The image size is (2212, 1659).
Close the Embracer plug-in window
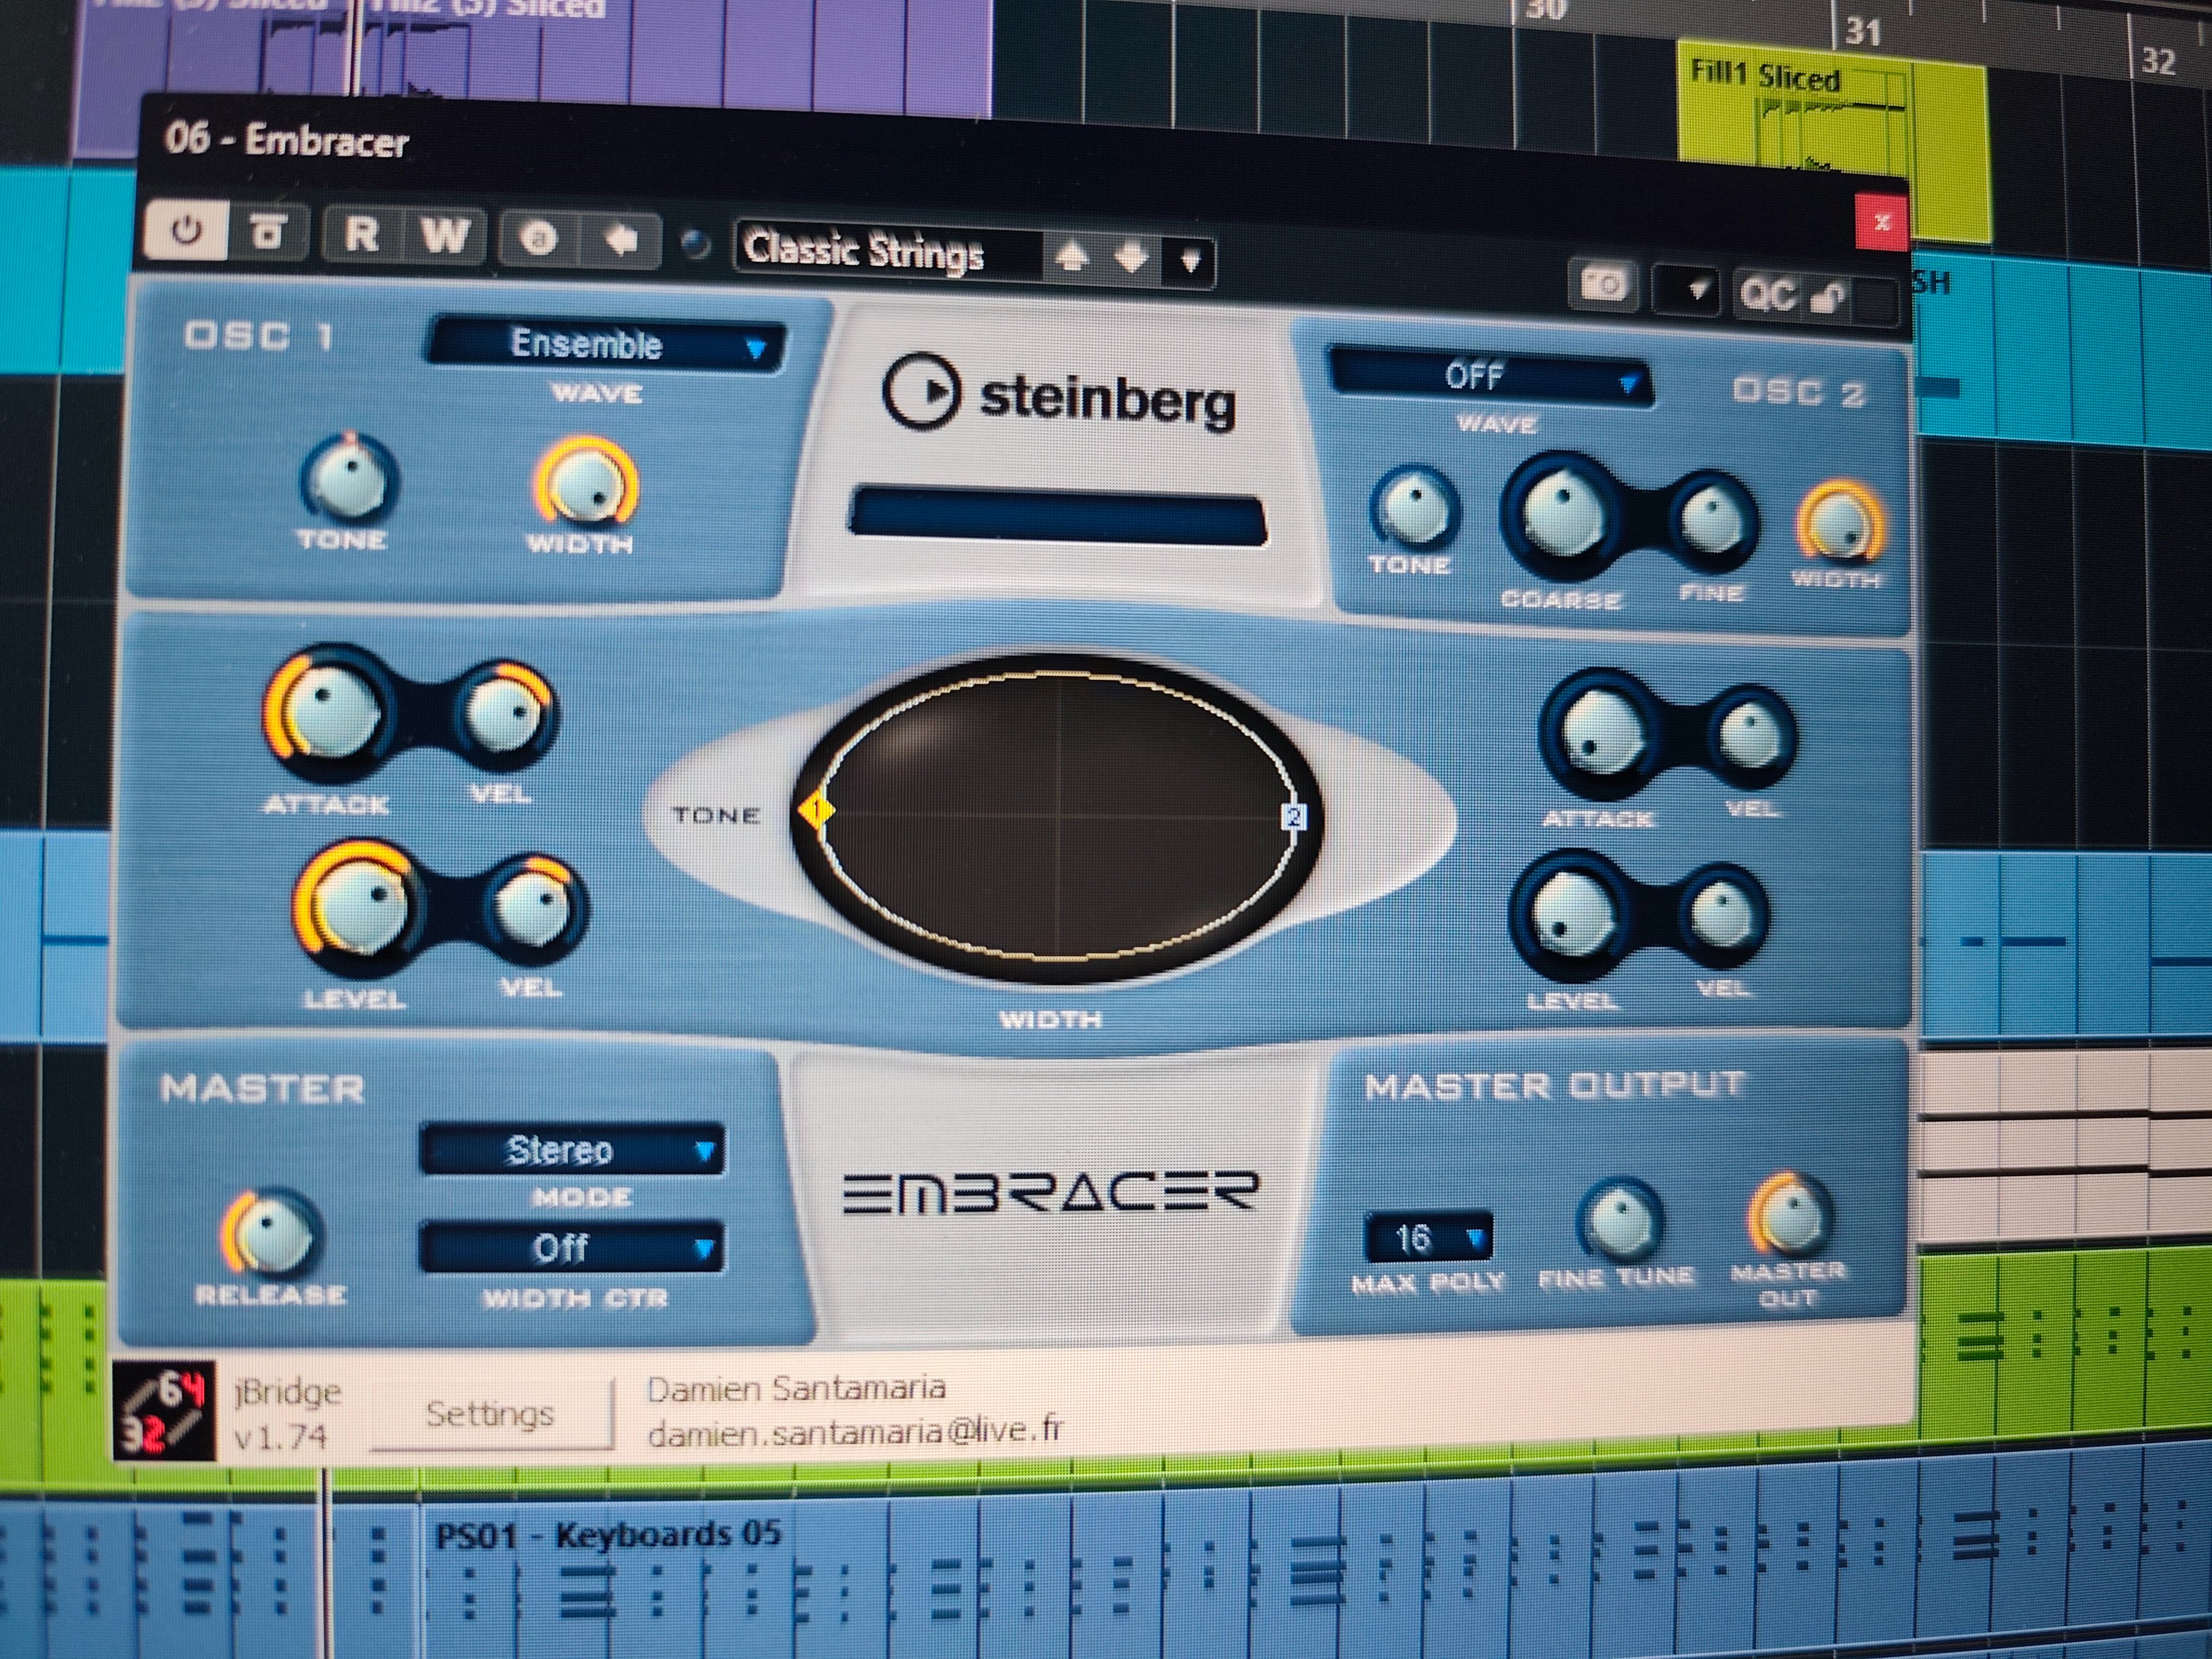coord(1881,221)
